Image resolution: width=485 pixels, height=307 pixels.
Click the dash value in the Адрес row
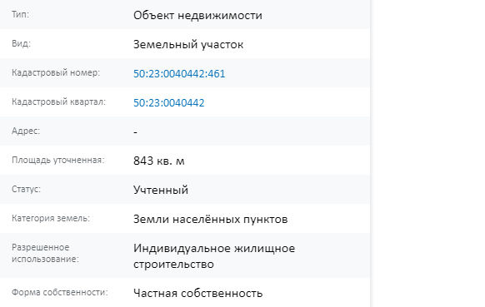136,132
